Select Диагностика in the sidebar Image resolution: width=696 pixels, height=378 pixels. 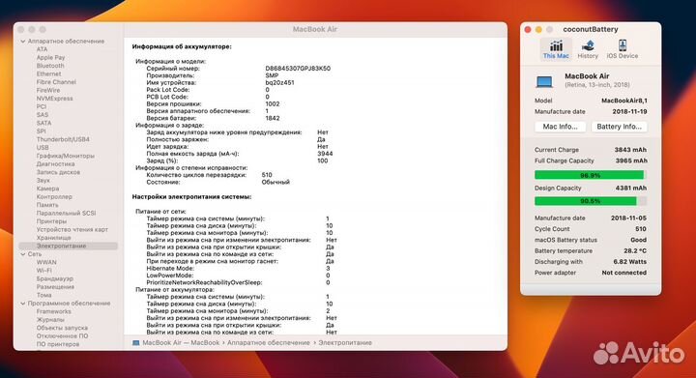pos(55,164)
